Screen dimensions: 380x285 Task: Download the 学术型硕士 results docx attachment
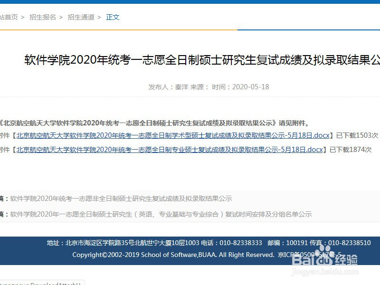pyautogui.click(x=173, y=135)
